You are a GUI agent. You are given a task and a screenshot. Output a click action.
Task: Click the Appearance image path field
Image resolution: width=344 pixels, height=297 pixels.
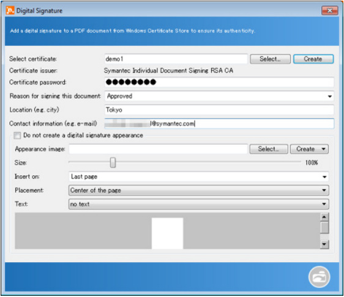click(158, 149)
